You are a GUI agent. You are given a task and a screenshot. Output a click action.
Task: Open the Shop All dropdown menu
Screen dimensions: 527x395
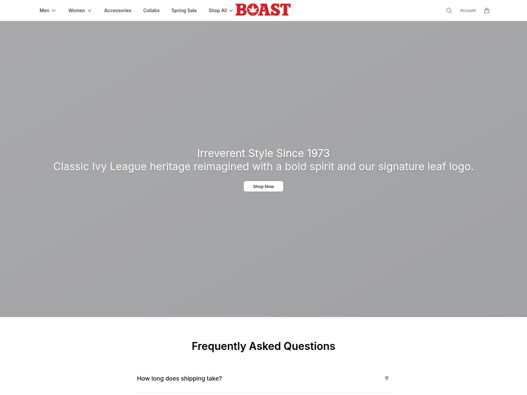[x=221, y=11]
